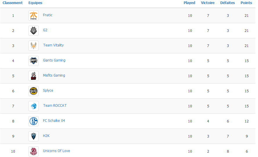The height and width of the screenshot is (157, 258).
Task: Click the Team ROCCAT logo
Action: point(34,106)
